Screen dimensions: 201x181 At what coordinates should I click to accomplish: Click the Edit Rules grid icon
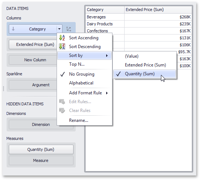(x=62, y=102)
